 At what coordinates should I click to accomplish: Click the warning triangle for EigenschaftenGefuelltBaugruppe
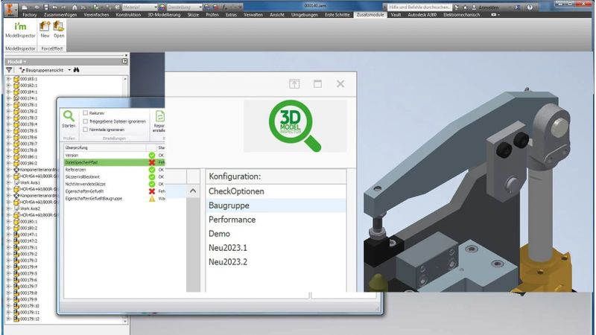point(152,198)
